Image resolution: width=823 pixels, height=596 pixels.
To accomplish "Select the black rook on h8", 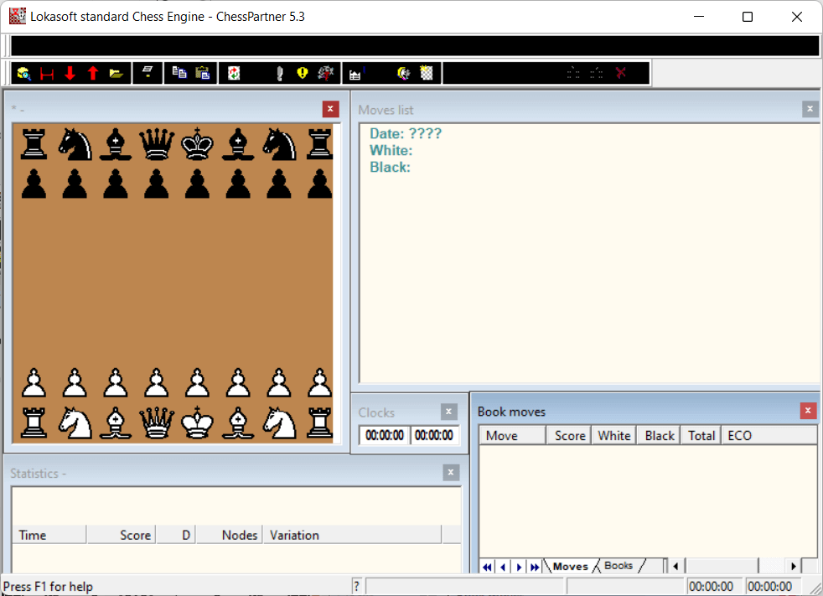I will 319,144.
